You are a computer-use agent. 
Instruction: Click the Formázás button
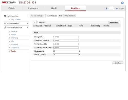coord(114,23)
